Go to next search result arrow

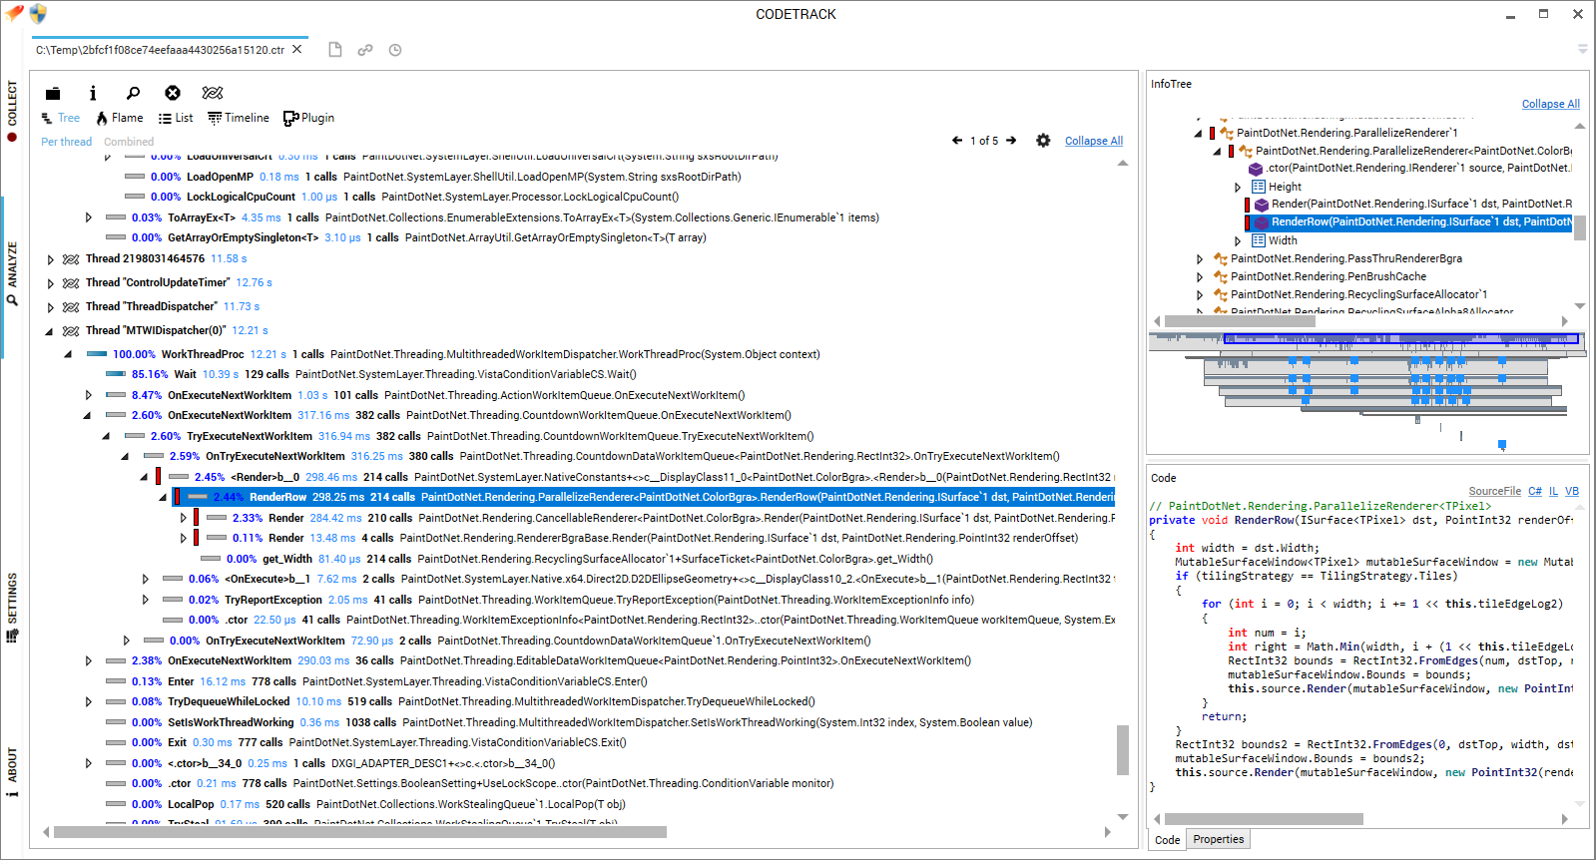click(x=1011, y=141)
